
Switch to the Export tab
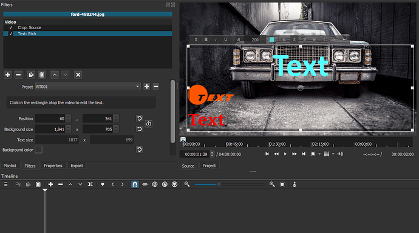(x=77, y=166)
